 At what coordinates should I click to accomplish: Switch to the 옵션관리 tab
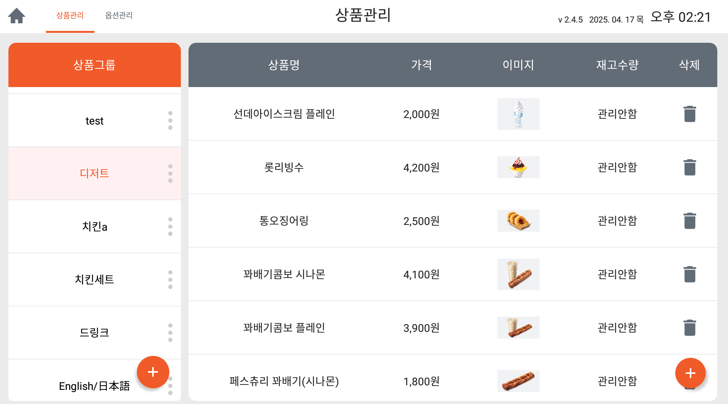119,15
